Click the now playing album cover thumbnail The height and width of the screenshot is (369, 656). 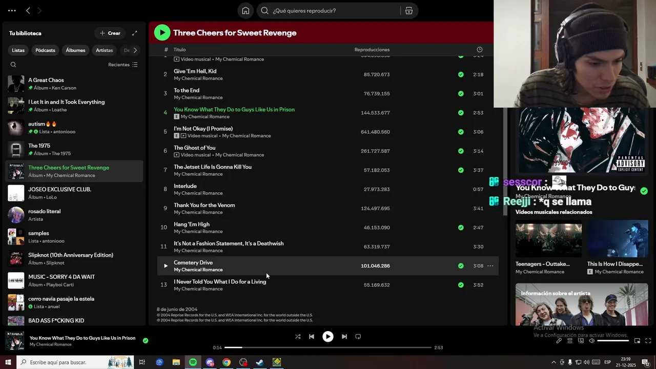click(x=15, y=341)
